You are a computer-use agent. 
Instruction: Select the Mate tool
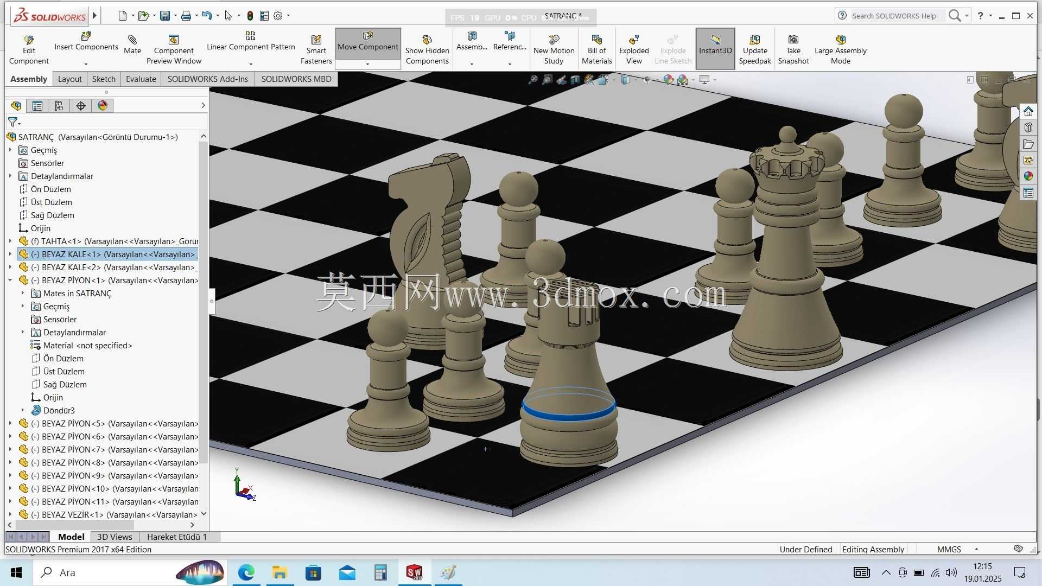click(x=132, y=44)
